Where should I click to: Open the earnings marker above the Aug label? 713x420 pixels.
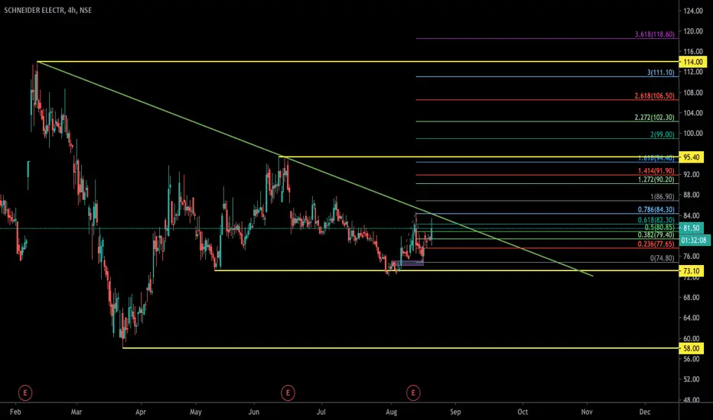pyautogui.click(x=413, y=393)
